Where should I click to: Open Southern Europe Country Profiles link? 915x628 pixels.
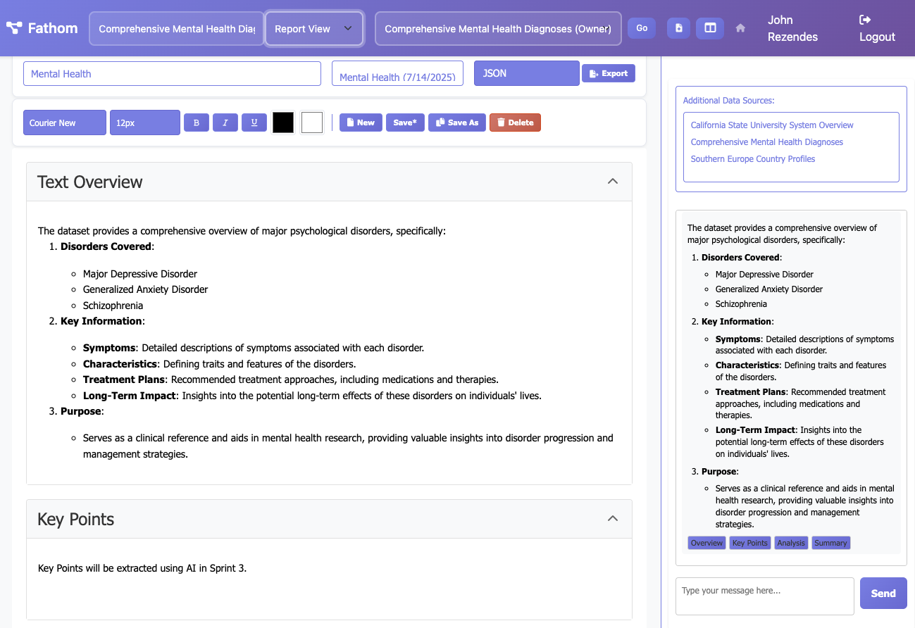pos(752,159)
